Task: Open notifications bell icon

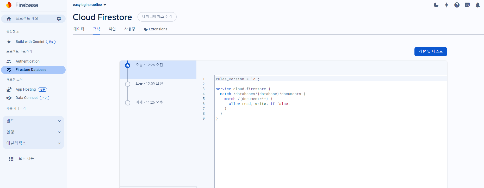Action: tap(478, 5)
